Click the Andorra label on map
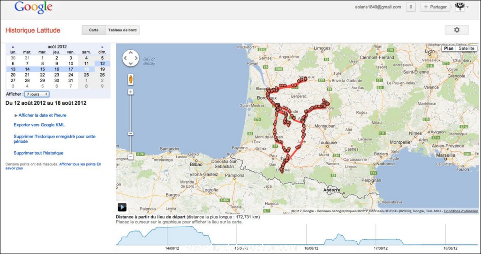481x254 pixels. point(331,190)
